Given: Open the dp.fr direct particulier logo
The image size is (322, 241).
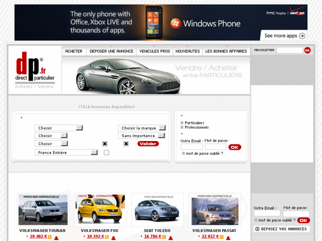Looking at the screenshot, I should click(x=35, y=70).
